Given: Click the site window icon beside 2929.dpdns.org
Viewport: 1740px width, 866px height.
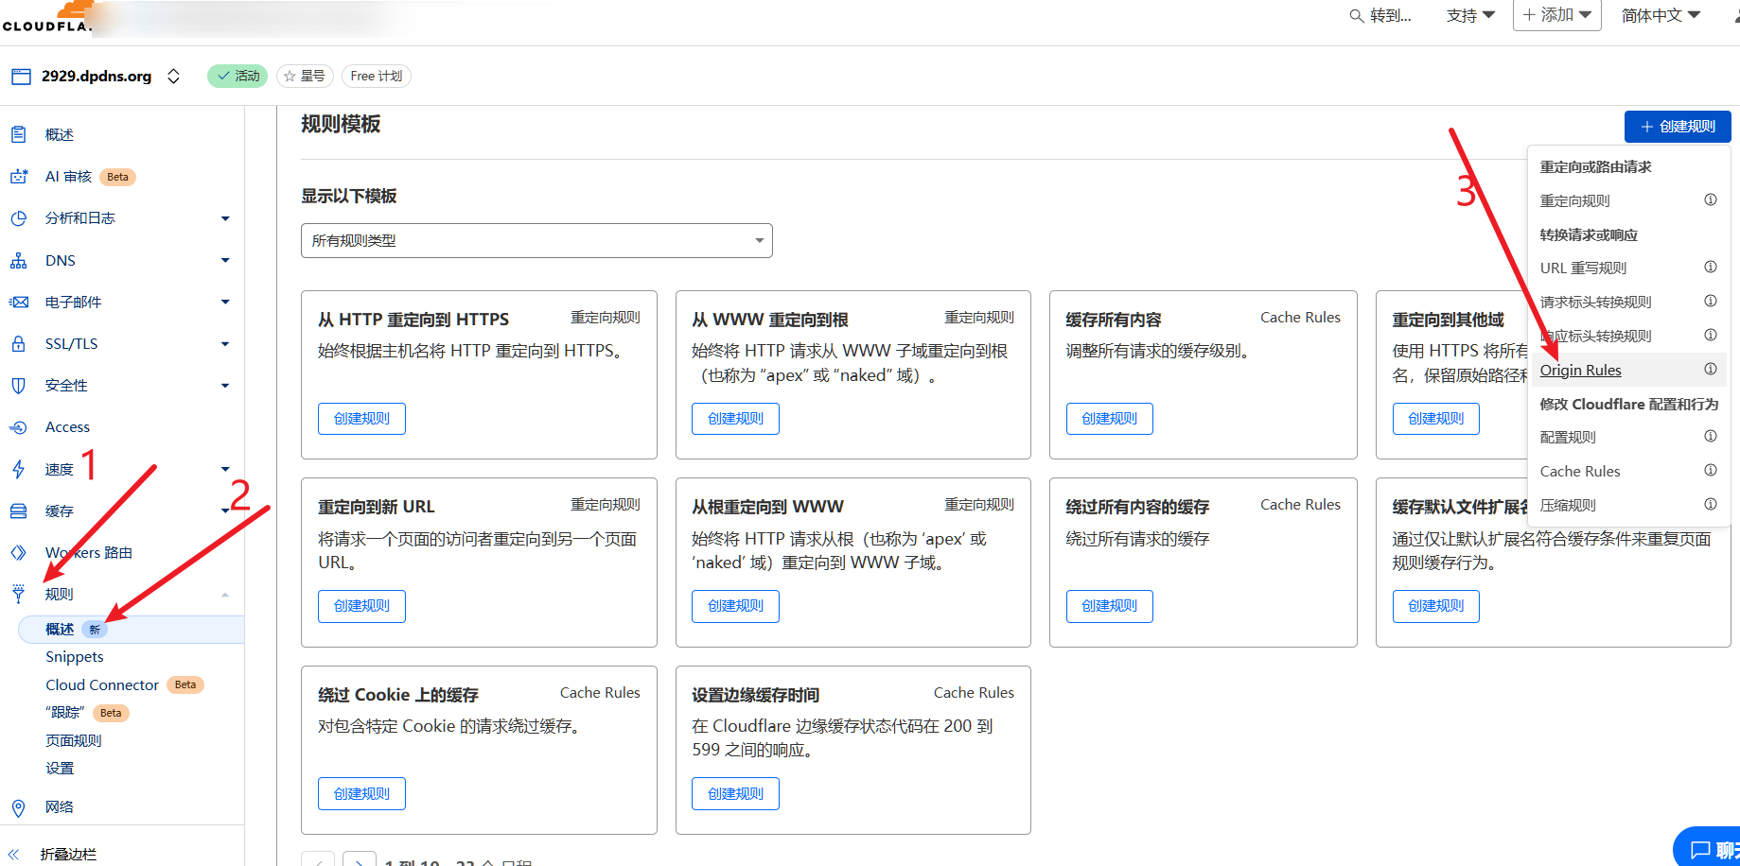Looking at the screenshot, I should tap(21, 77).
